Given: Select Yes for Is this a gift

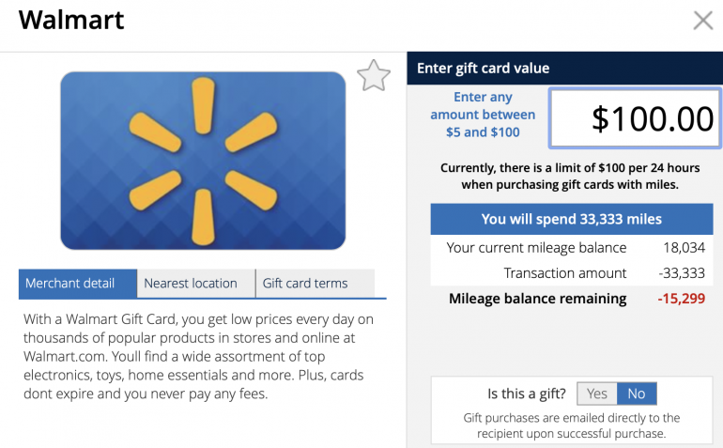Looking at the screenshot, I should click(597, 394).
